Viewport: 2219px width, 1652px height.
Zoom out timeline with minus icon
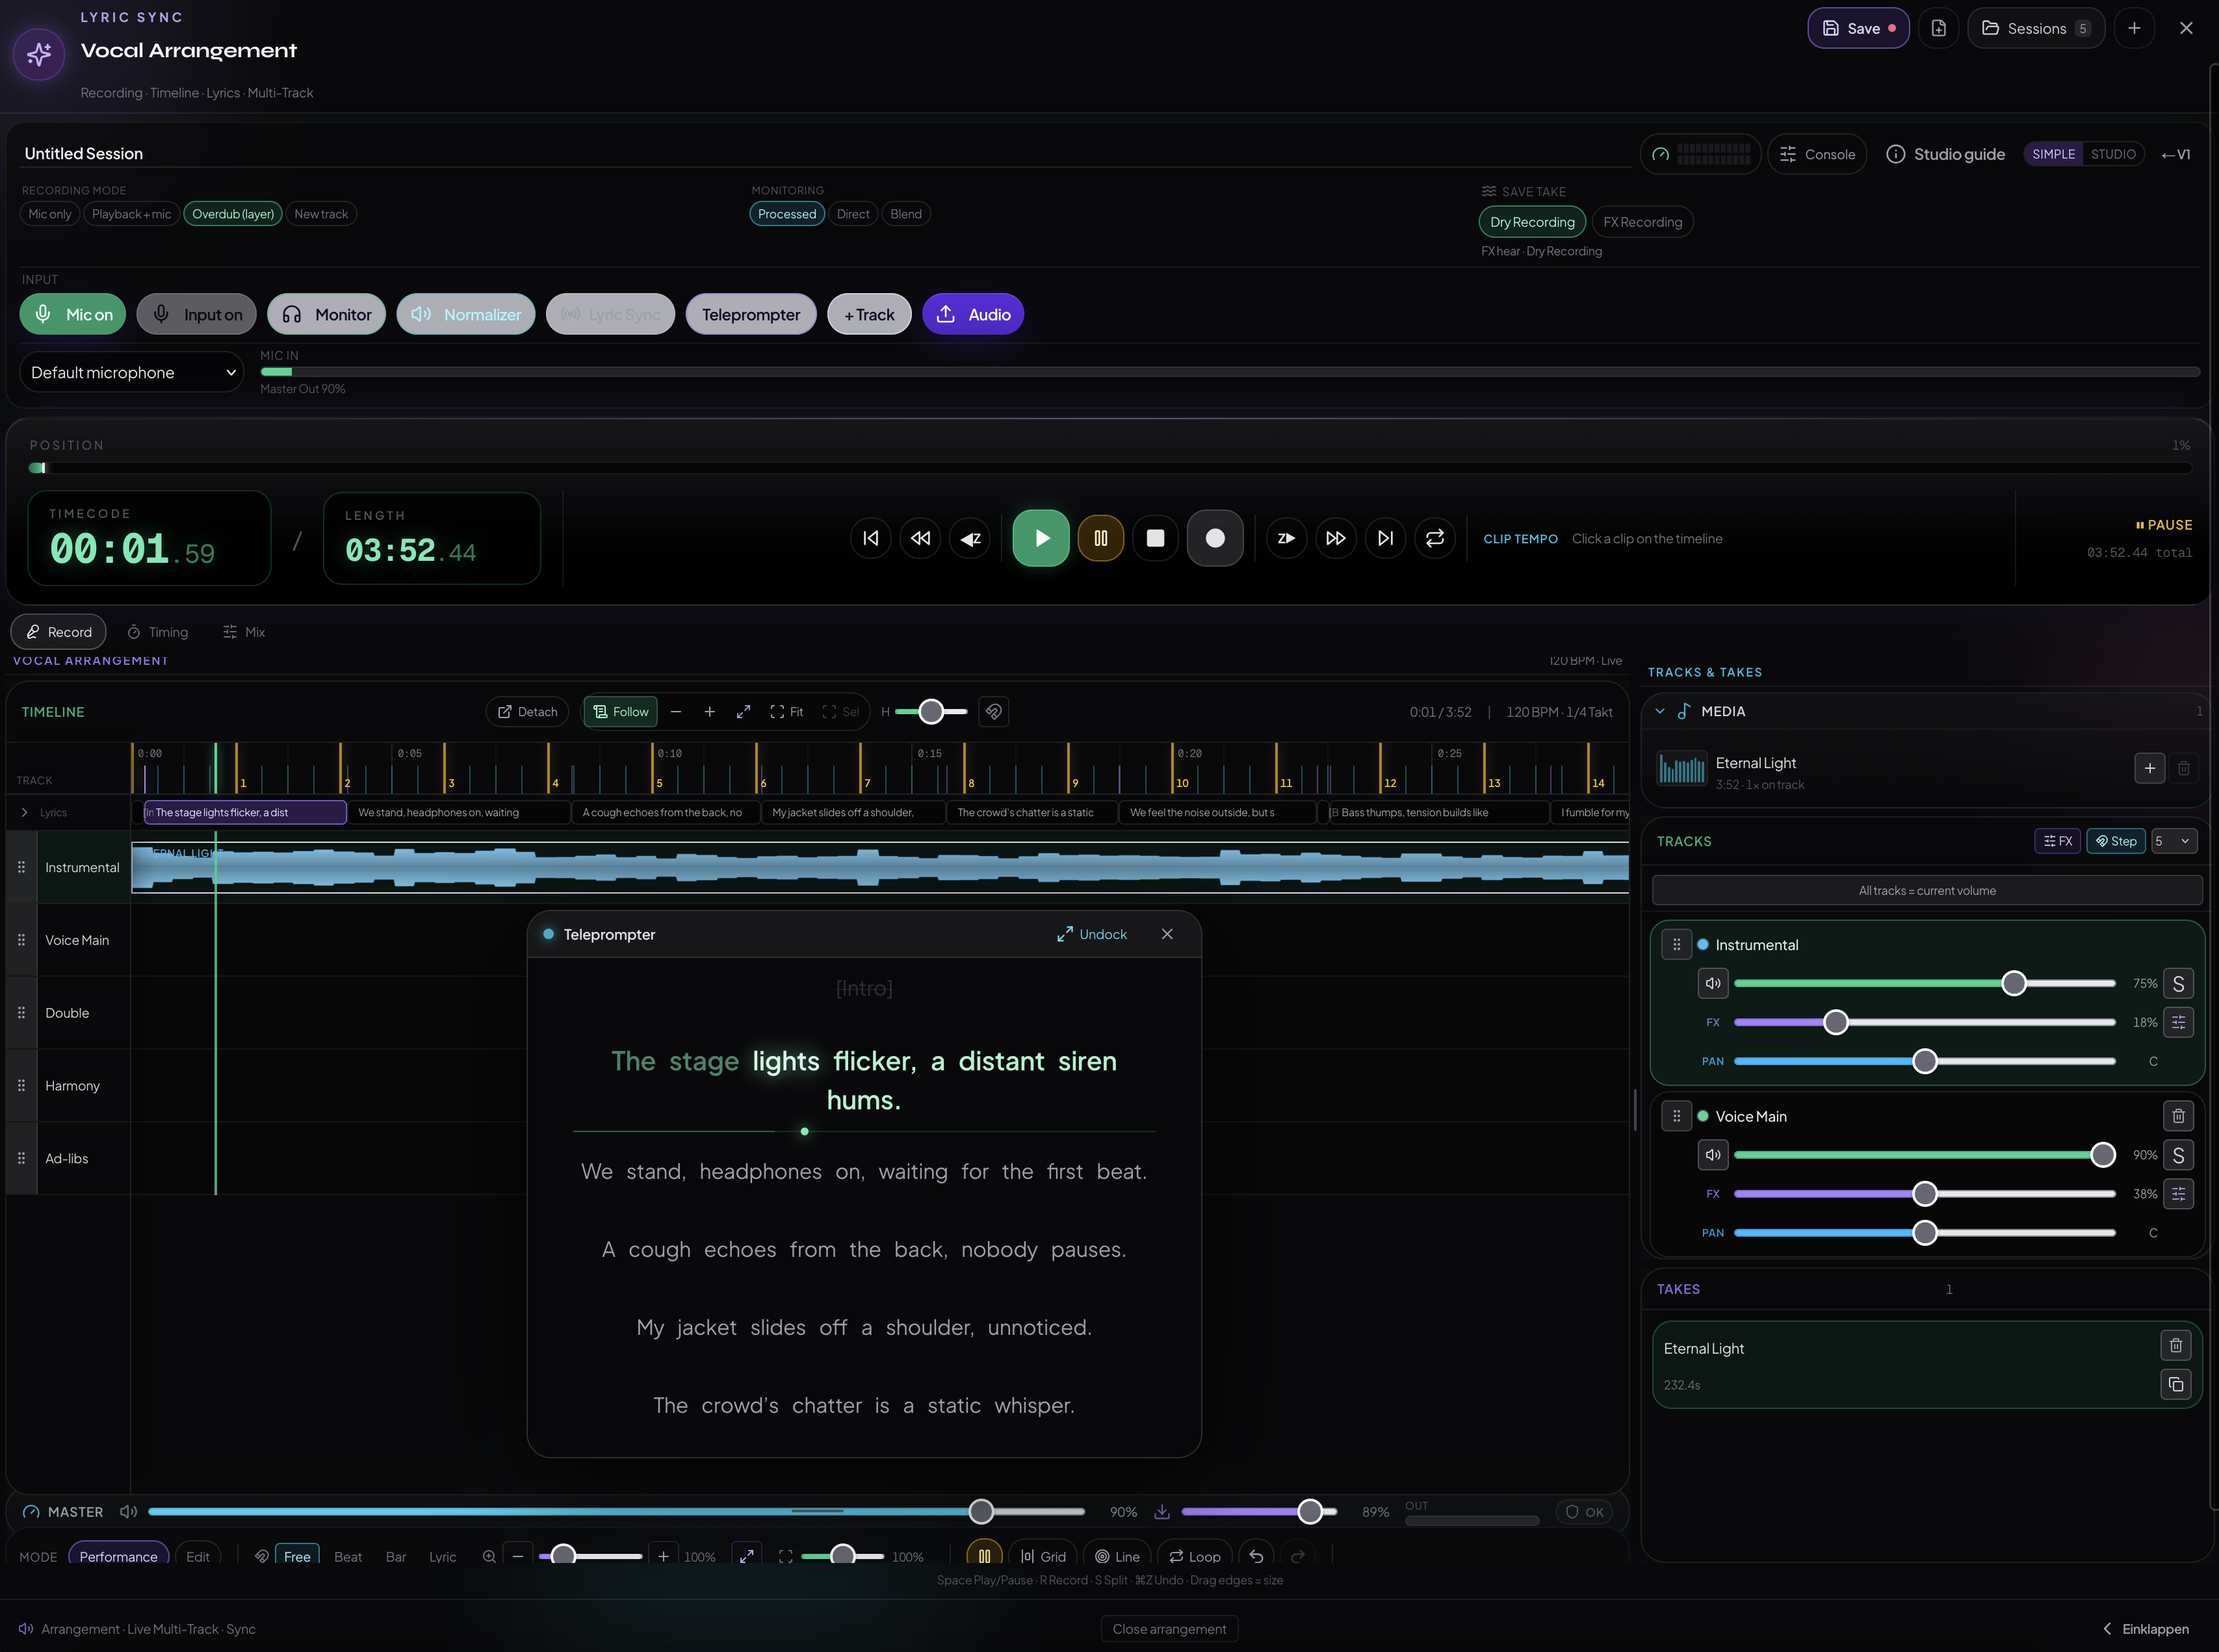pyautogui.click(x=676, y=712)
